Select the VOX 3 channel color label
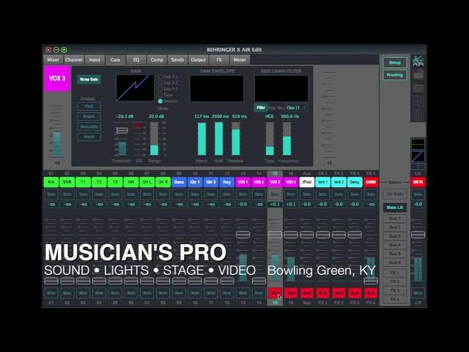The width and height of the screenshot is (469, 352). [57, 78]
